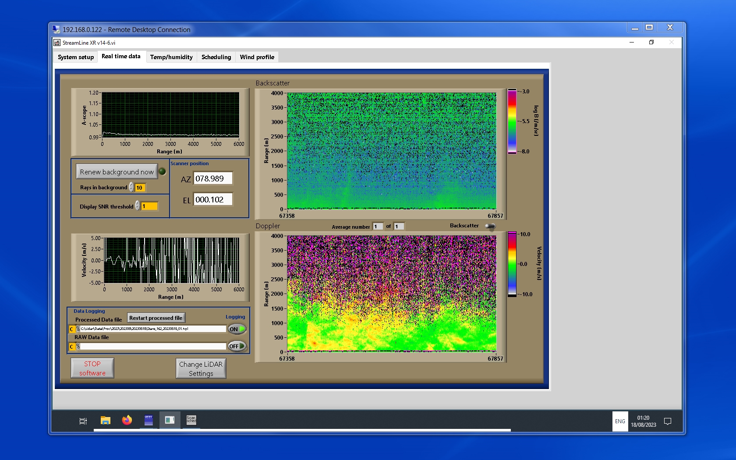Screen dimensions: 736x460
Task: Click the Display SNR threshold stepper arrows
Action: pyautogui.click(x=138, y=206)
